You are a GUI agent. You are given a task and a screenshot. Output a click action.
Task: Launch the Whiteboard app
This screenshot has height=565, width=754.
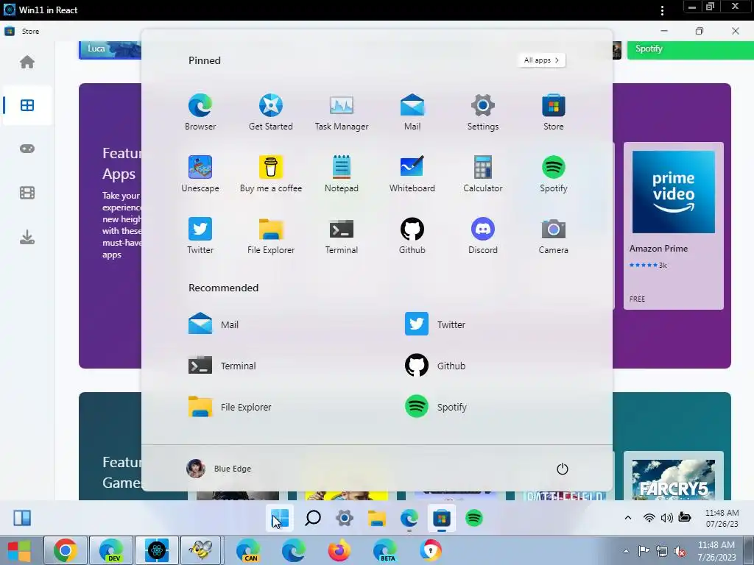point(412,174)
